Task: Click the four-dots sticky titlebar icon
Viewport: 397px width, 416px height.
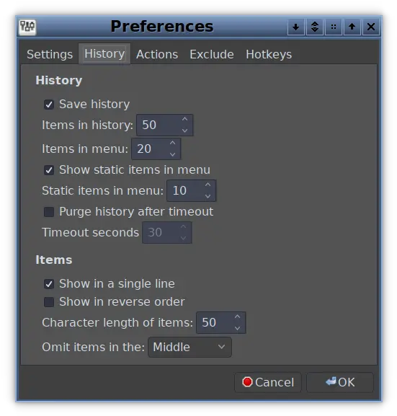Action: tap(334, 27)
